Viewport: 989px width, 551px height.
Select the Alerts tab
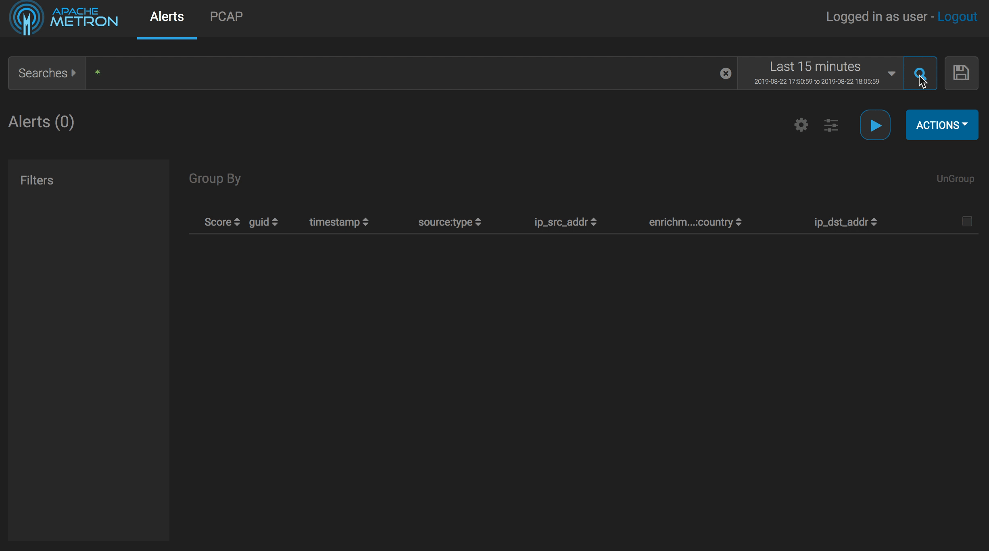167,17
